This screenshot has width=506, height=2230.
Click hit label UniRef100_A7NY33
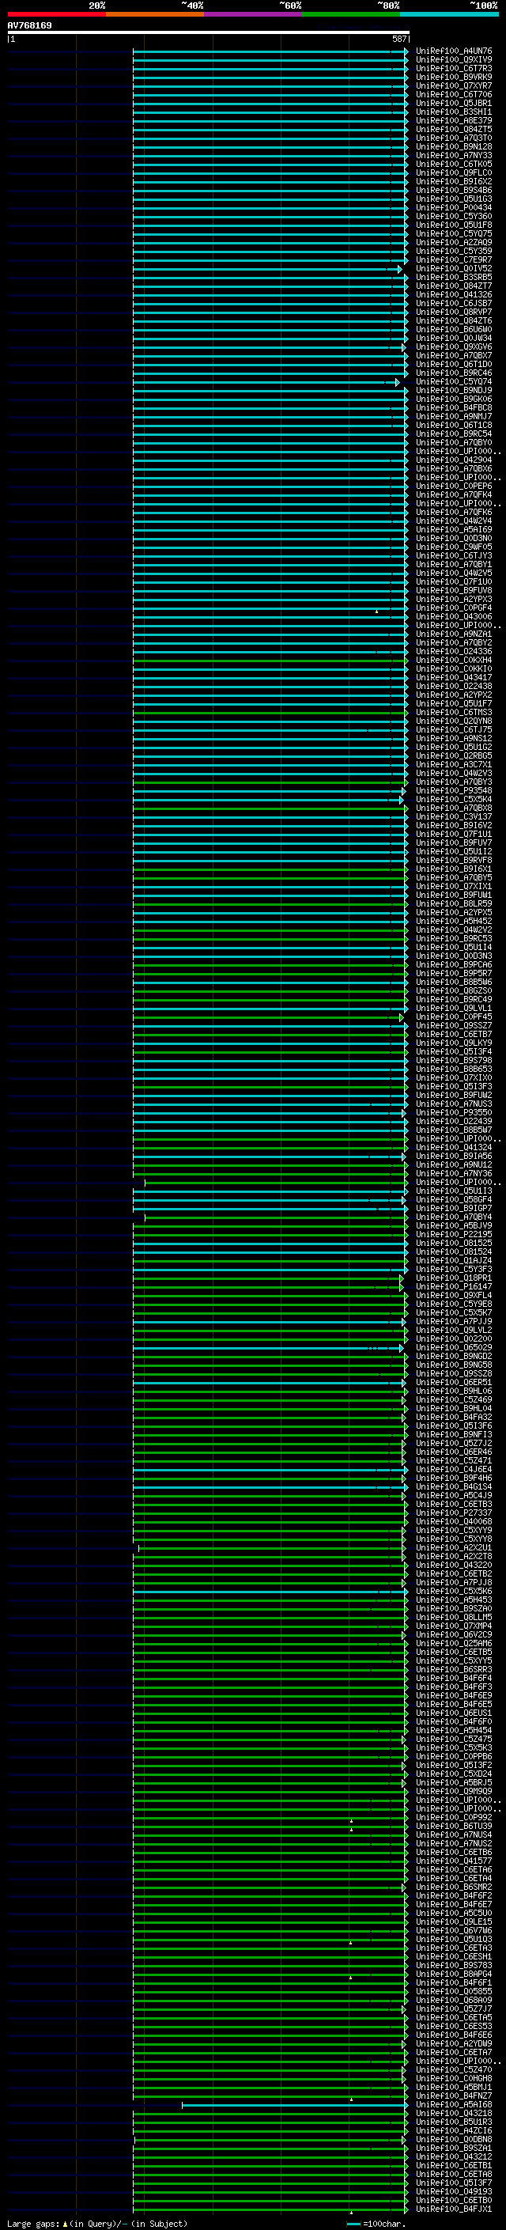(x=454, y=156)
